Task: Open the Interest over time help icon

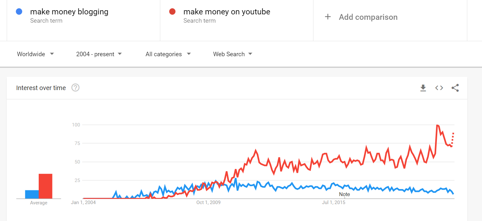Action: (x=75, y=88)
